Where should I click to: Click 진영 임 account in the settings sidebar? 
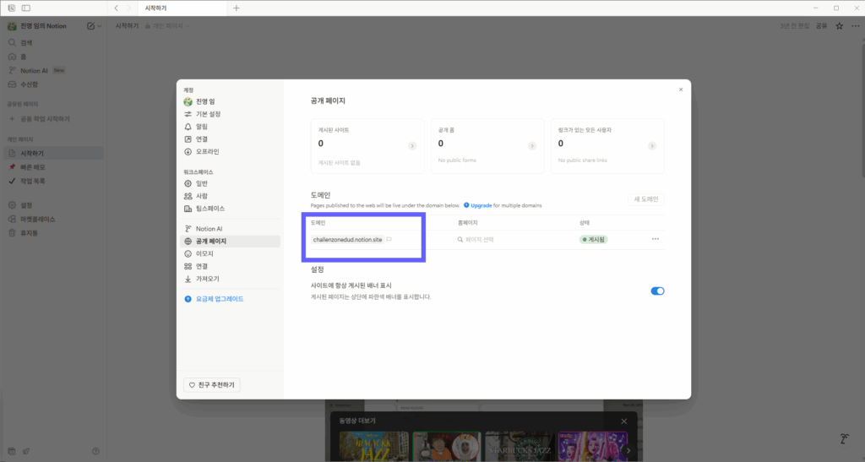point(230,102)
